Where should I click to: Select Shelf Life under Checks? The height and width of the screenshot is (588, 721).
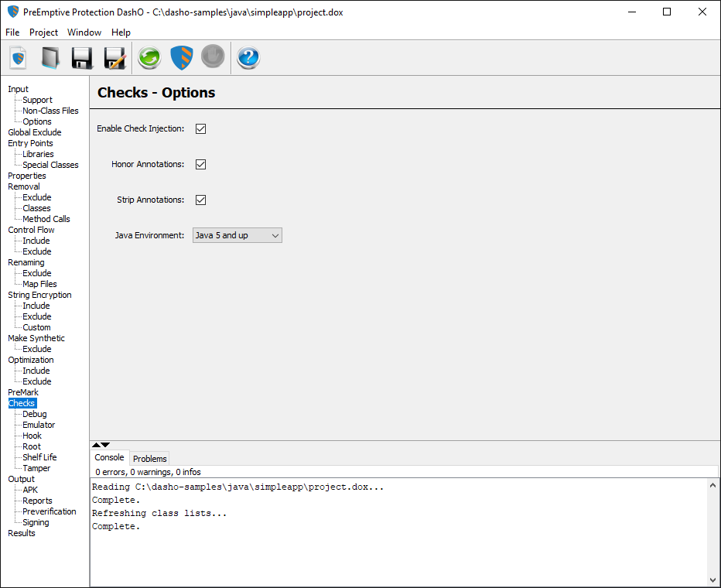click(x=40, y=457)
